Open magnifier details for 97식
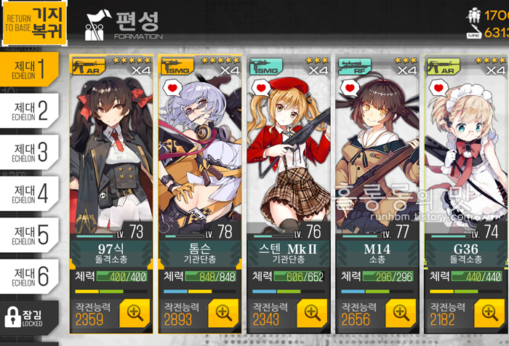Screen dimensions: 509x346 click(135, 313)
